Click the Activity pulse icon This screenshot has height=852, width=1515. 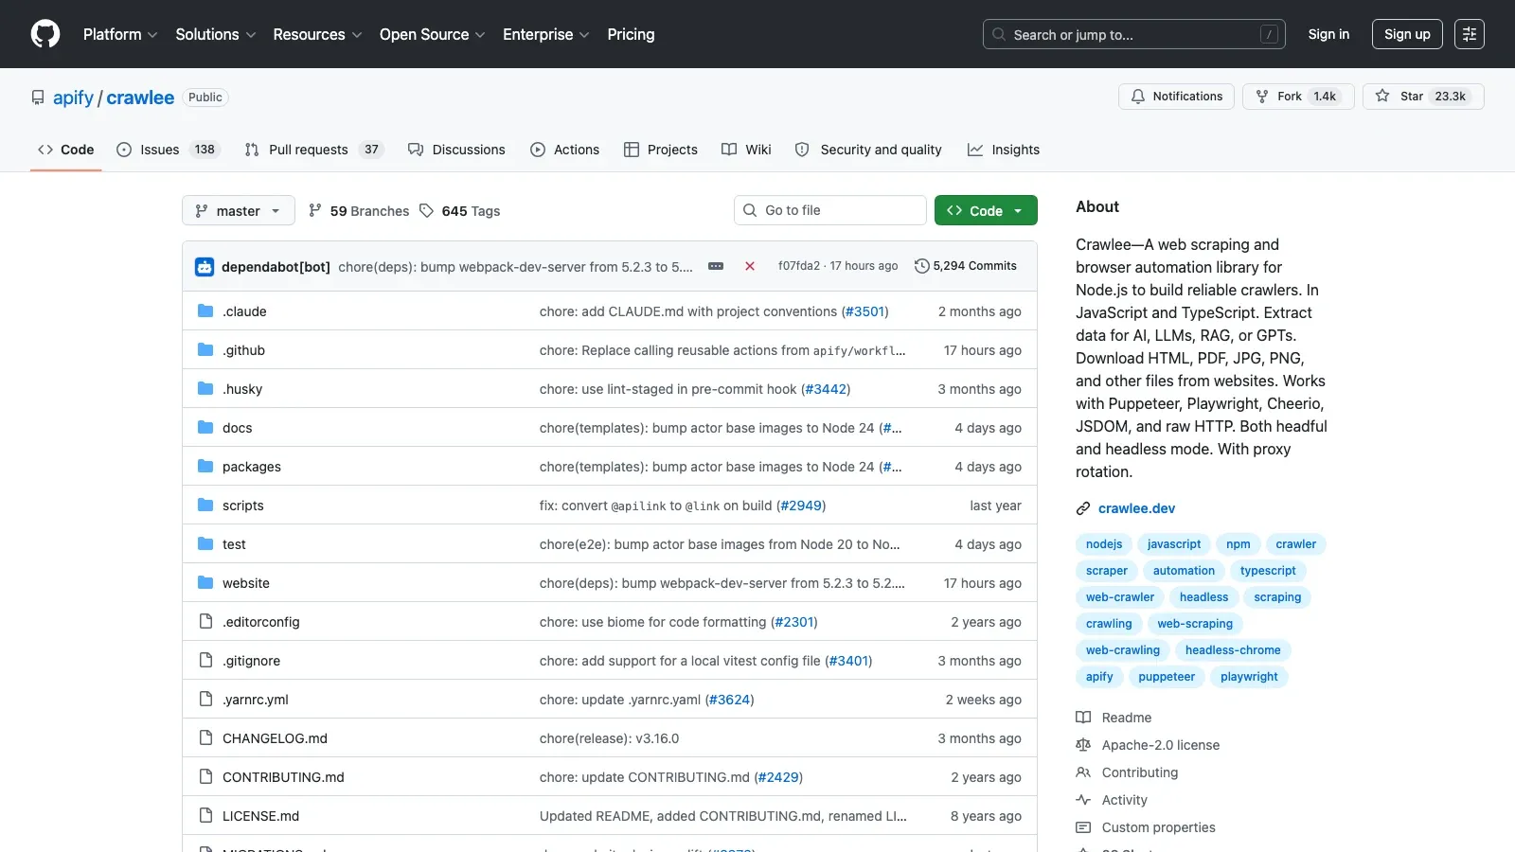pyautogui.click(x=1083, y=800)
